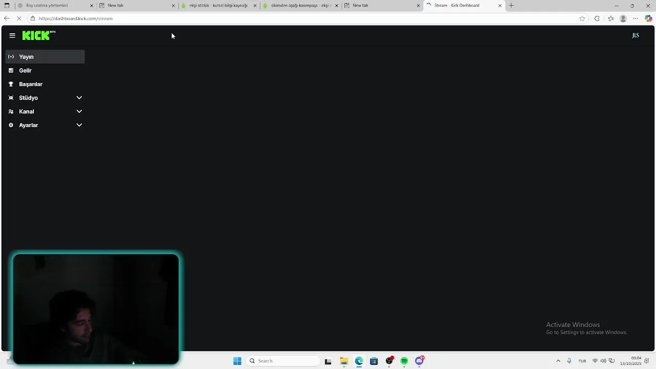
Task: Open a new browser tab
Action: click(x=511, y=6)
